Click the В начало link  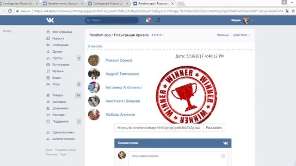tap(95, 46)
